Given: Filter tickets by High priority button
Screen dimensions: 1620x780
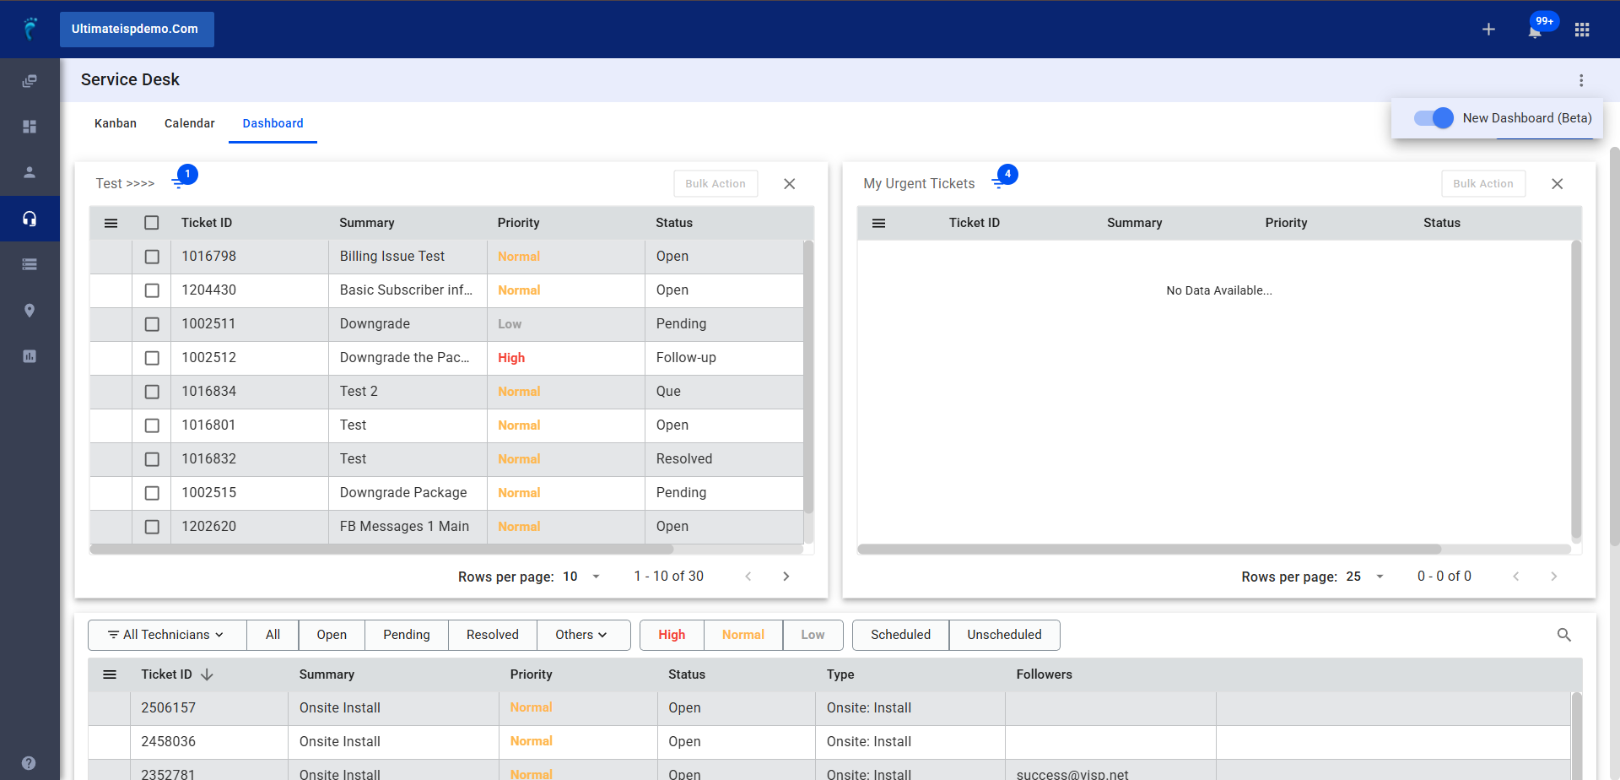Looking at the screenshot, I should coord(672,635).
